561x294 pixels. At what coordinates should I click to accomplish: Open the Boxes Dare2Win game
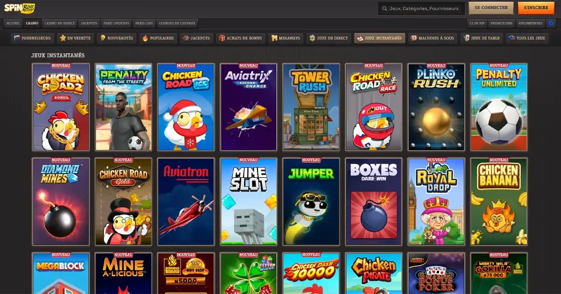(374, 202)
